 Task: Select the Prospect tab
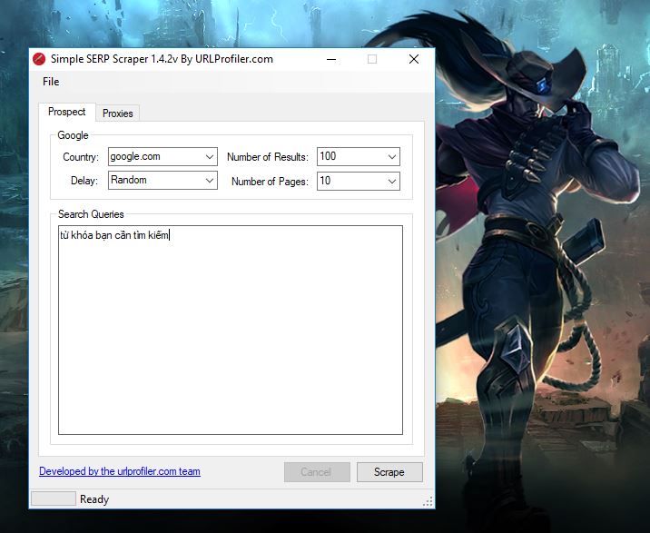pos(67,112)
